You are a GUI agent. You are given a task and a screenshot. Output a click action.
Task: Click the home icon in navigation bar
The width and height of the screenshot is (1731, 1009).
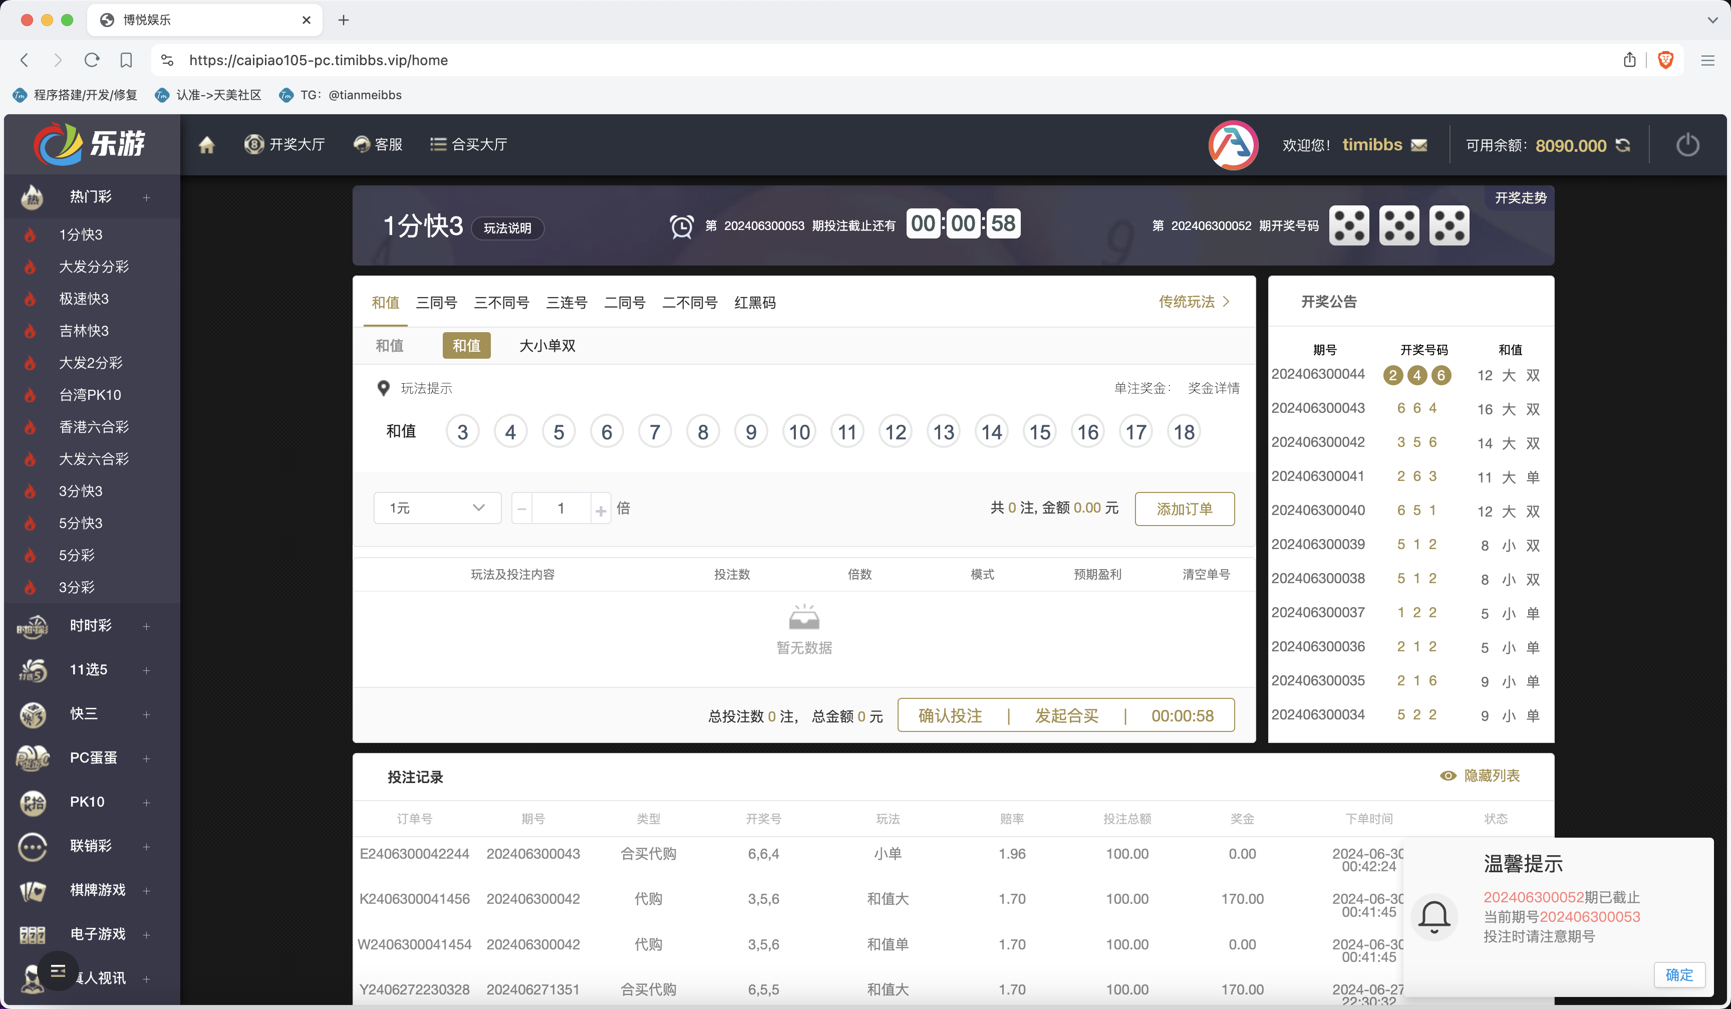coord(207,145)
